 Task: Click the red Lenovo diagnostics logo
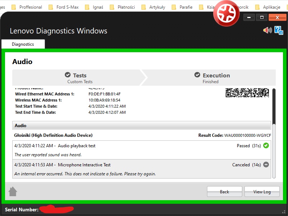[x=226, y=13]
